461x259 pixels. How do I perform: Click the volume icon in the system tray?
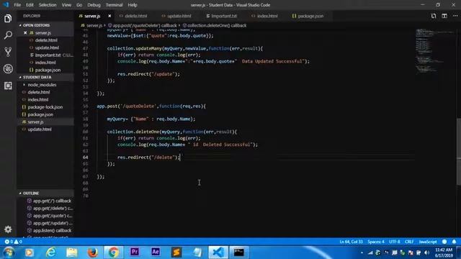point(426,253)
